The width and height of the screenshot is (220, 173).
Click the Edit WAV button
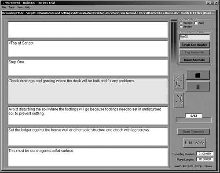[x=194, y=143]
